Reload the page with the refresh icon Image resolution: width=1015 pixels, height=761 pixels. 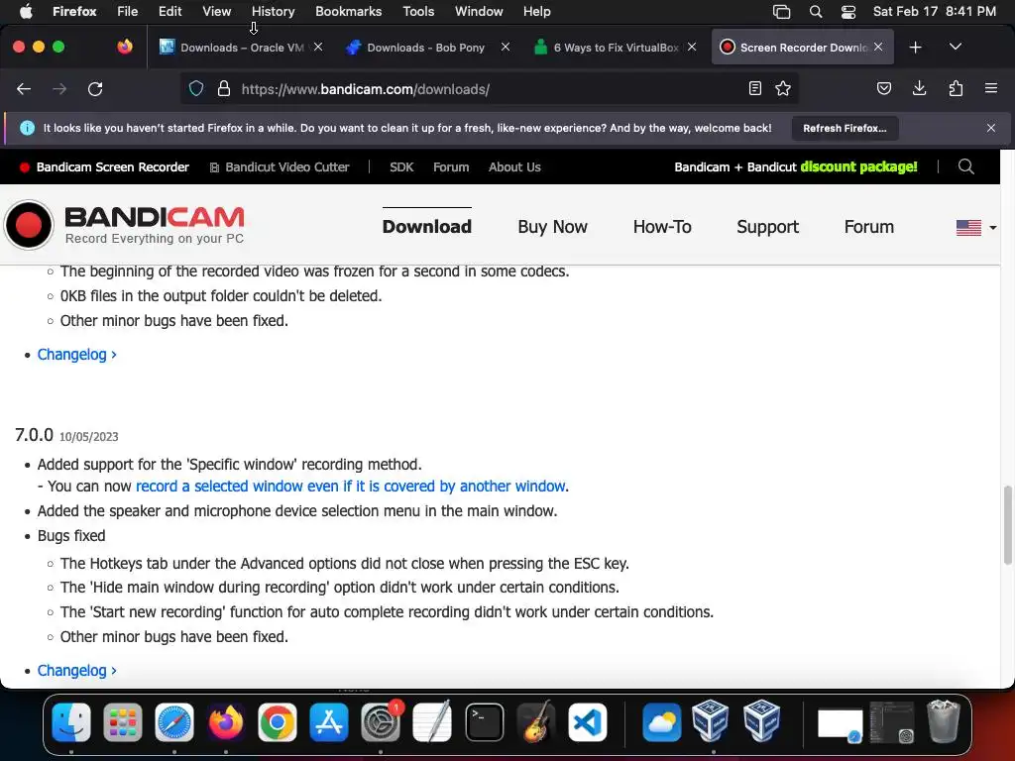point(95,88)
